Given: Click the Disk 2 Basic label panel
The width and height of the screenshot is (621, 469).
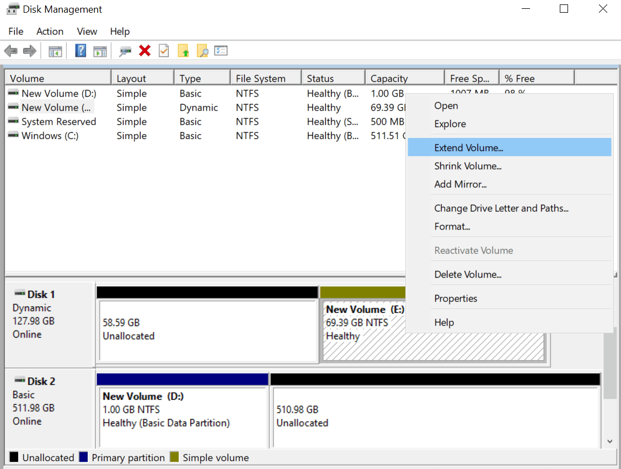Looking at the screenshot, I should (x=50, y=409).
